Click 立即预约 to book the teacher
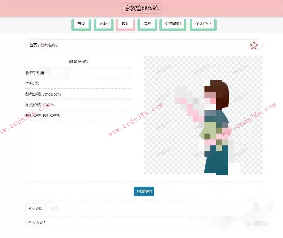Viewport: 283px width, 238px height. (144, 191)
